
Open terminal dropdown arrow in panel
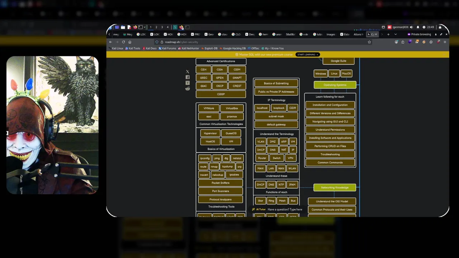[x=145, y=27]
